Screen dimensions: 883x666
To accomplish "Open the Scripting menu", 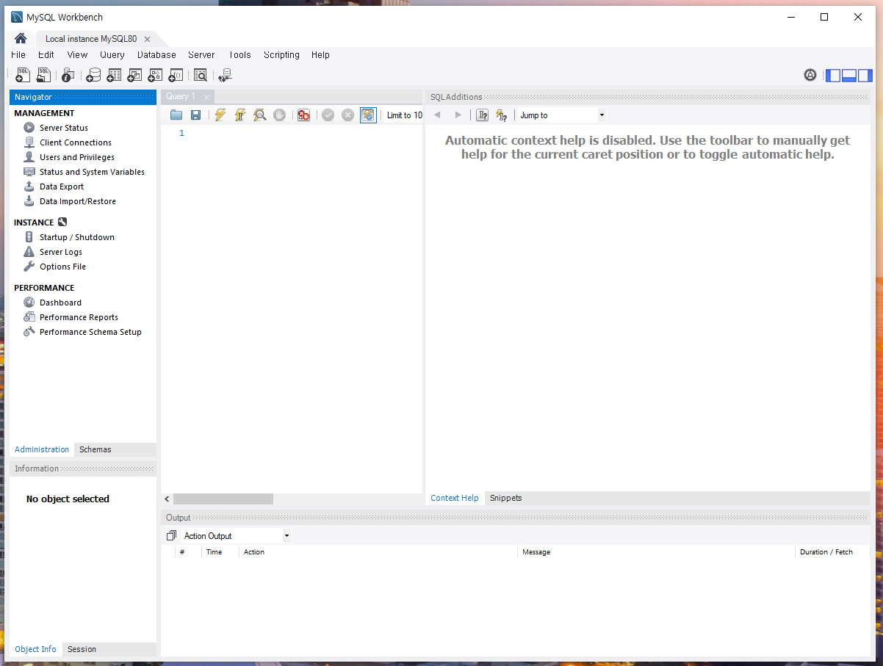I will coord(281,54).
